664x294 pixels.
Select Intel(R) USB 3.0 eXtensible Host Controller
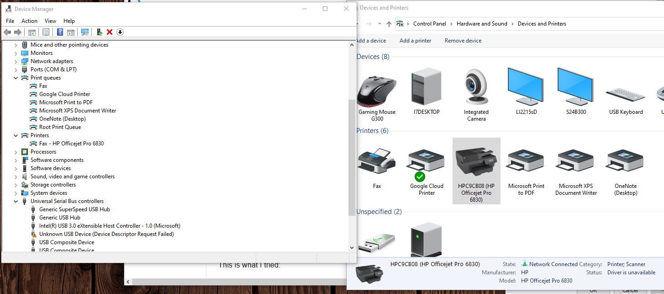110,226
